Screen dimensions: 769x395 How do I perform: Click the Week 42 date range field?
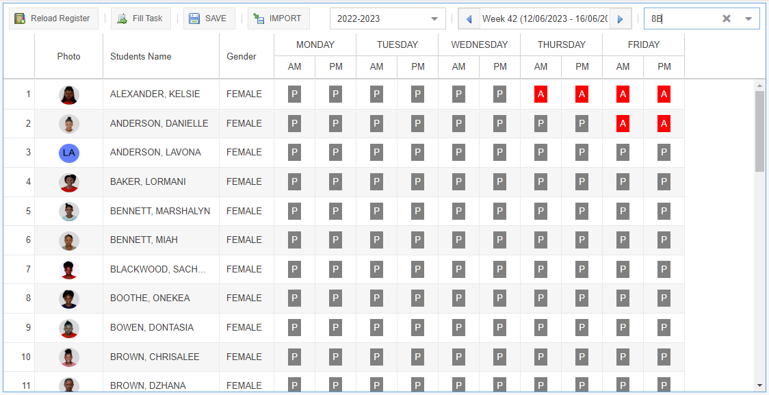(545, 18)
